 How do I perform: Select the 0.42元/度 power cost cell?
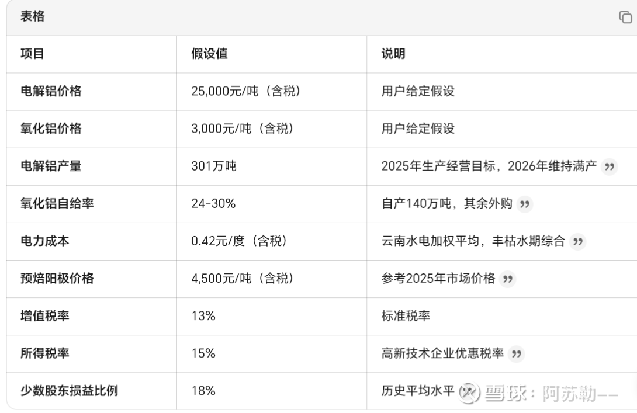[238, 241]
